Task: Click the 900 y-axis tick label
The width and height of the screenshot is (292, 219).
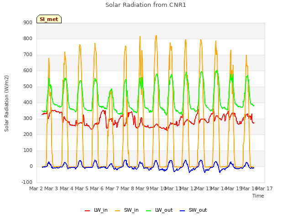Action: tap(28, 22)
